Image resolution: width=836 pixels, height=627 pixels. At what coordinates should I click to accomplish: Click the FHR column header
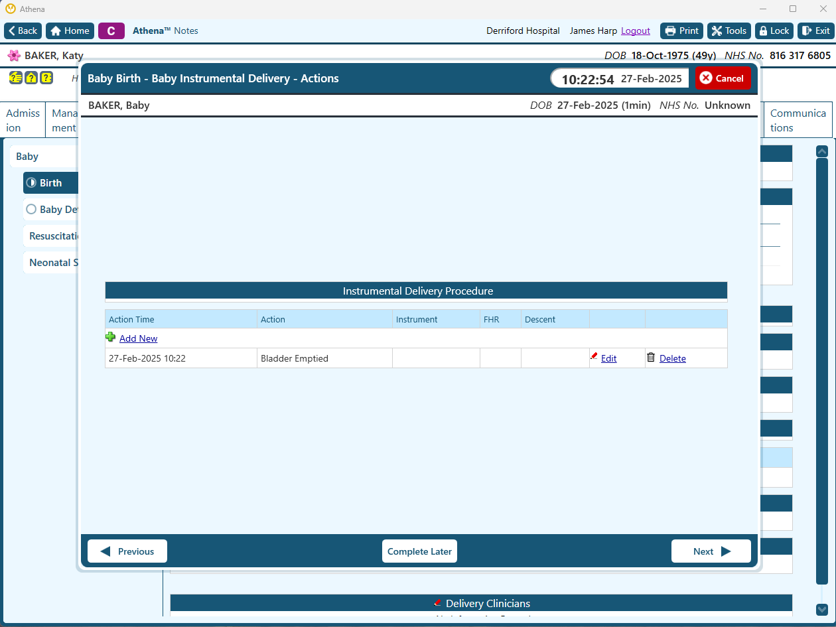(500, 319)
